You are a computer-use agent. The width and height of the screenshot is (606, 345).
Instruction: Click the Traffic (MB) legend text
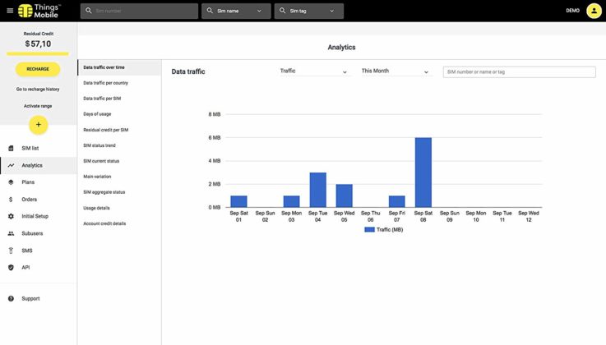pos(390,230)
